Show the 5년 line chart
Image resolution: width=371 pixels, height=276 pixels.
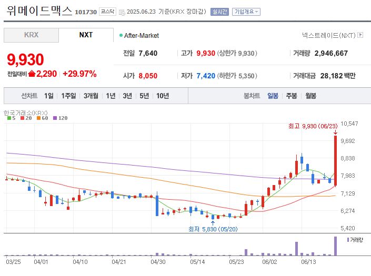tap(144, 96)
